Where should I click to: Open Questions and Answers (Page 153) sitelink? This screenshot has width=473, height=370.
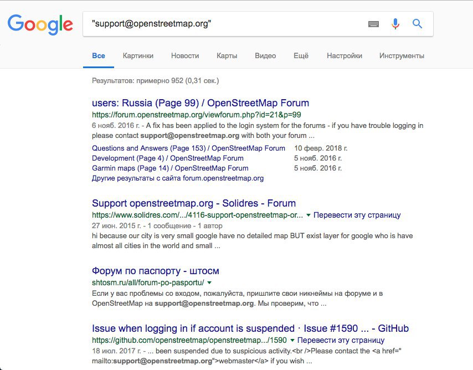188,148
